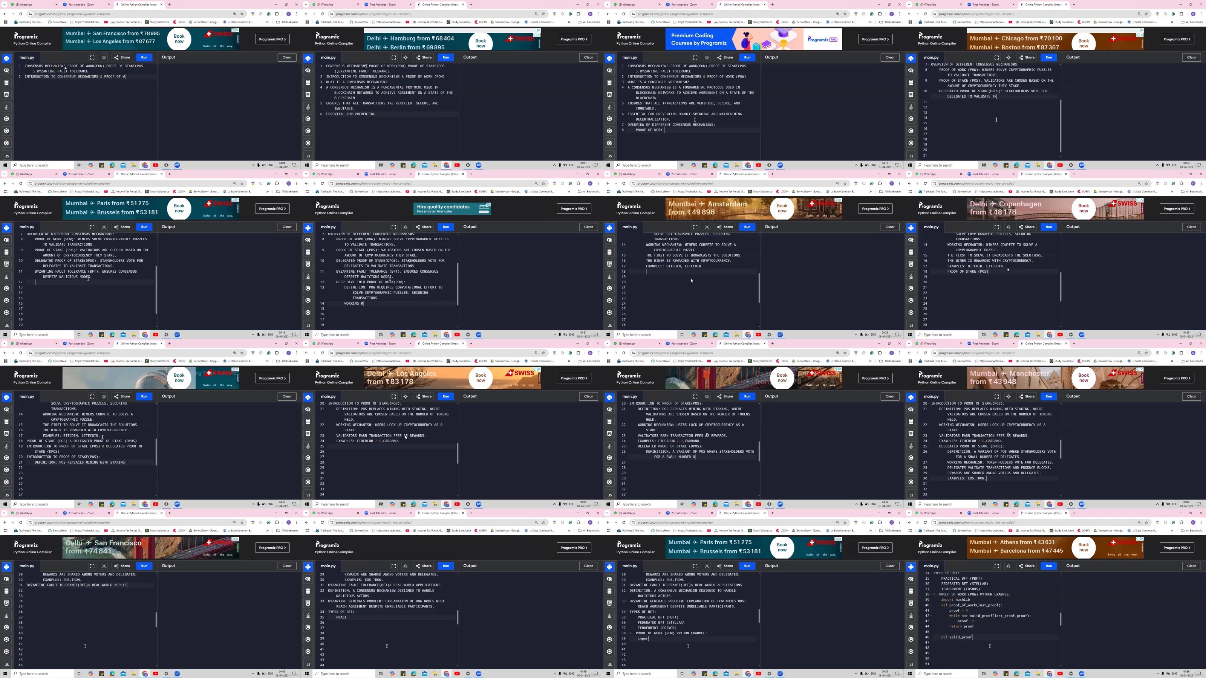Reload page icon in Premium Coding Courses window
Screen dimensions: 1206x678
coord(624,14)
